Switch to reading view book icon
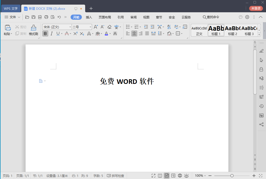The height and width of the screenshot is (179, 266). click(160, 176)
